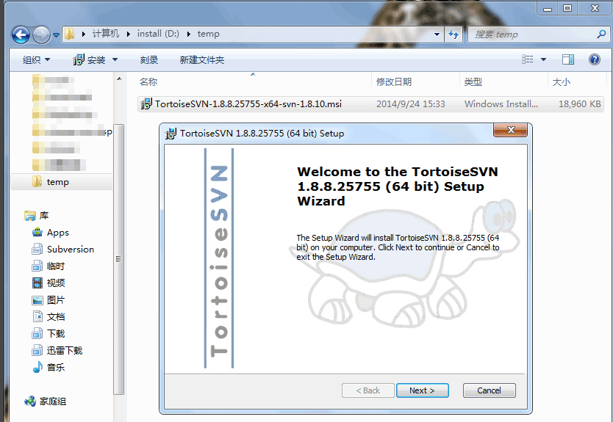Refresh the temp folder view
This screenshot has height=422, width=613.
pyautogui.click(x=454, y=34)
